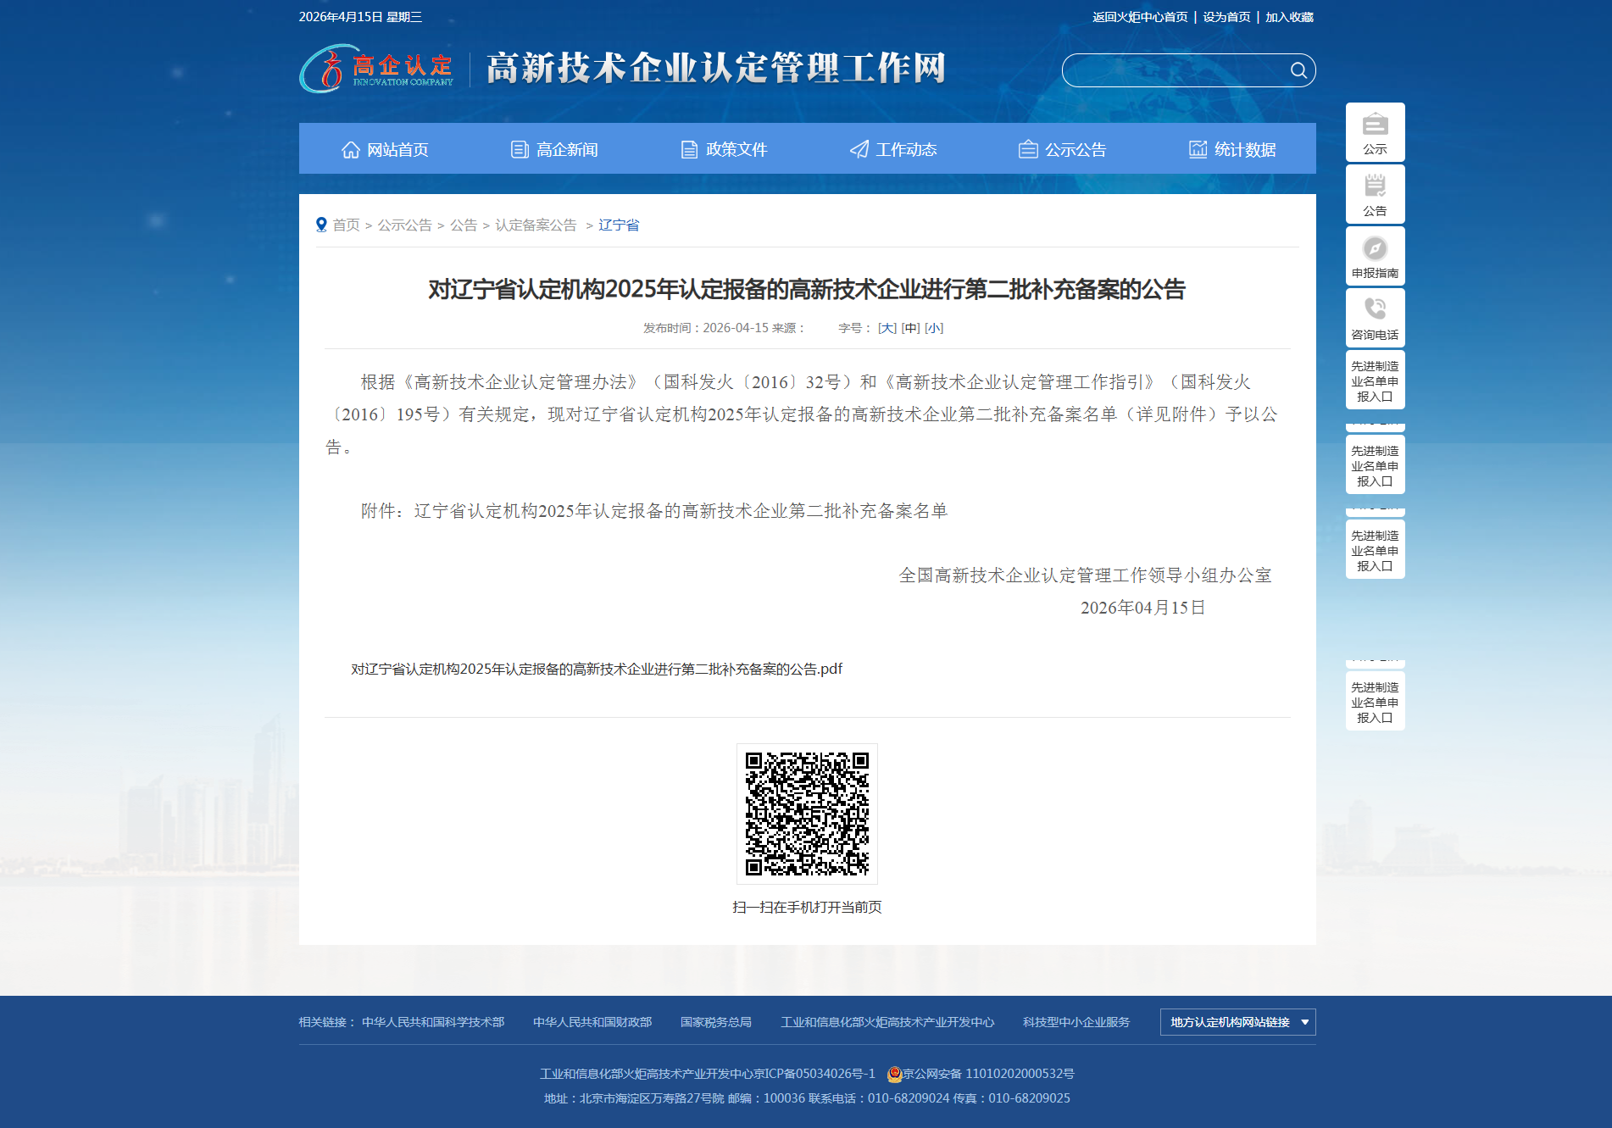The image size is (1612, 1128).
Task: Download the 补充备案的公告.pdf attachment
Action: coord(597,669)
